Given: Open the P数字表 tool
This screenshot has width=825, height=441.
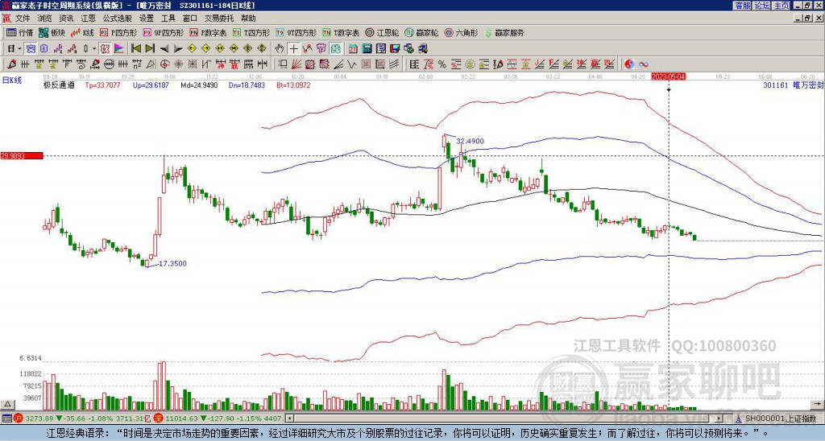Looking at the screenshot, I should point(209,32).
